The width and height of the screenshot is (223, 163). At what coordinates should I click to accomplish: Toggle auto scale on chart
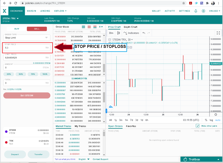217,120
